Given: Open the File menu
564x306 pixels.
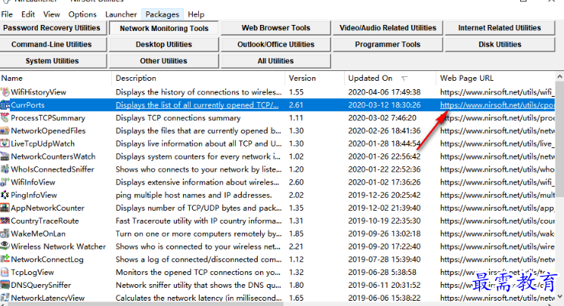Looking at the screenshot, I should [7, 14].
